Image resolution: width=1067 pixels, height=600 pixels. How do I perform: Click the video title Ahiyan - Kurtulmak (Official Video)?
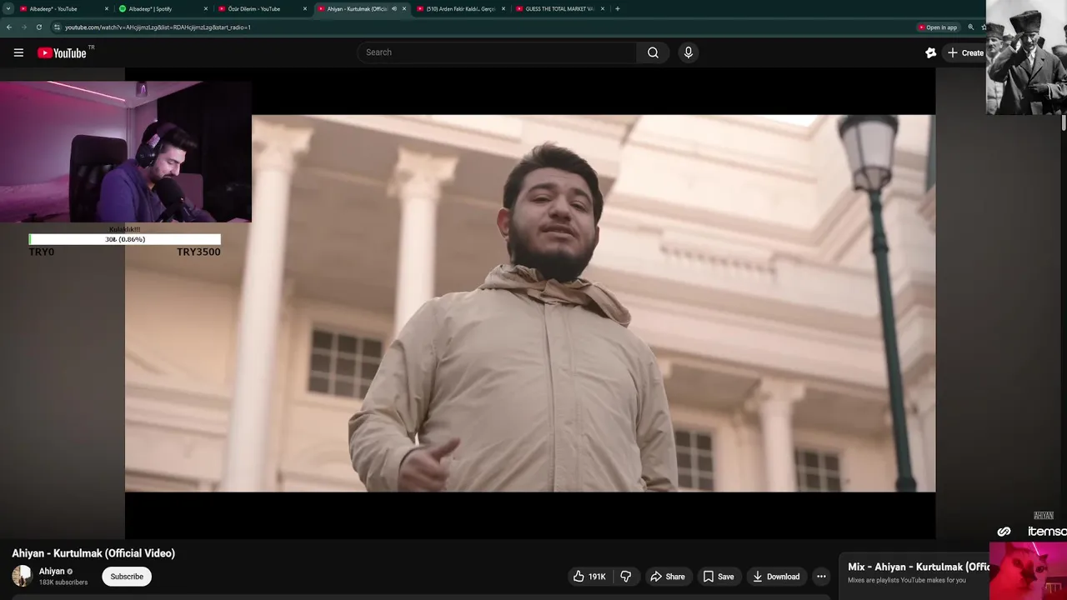coord(93,553)
